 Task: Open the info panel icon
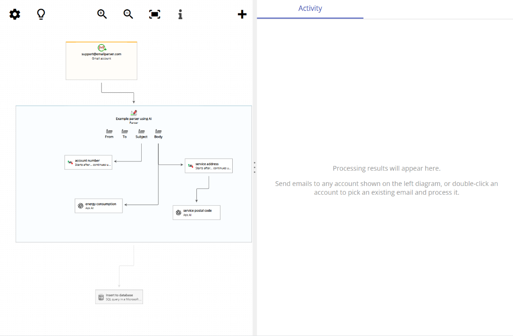[x=180, y=14]
